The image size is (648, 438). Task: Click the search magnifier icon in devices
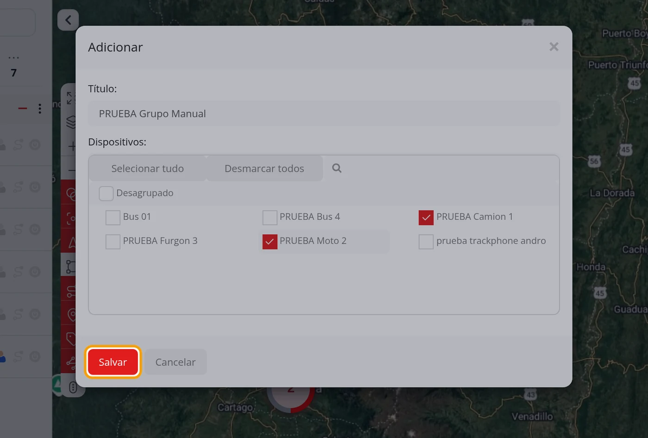point(337,168)
